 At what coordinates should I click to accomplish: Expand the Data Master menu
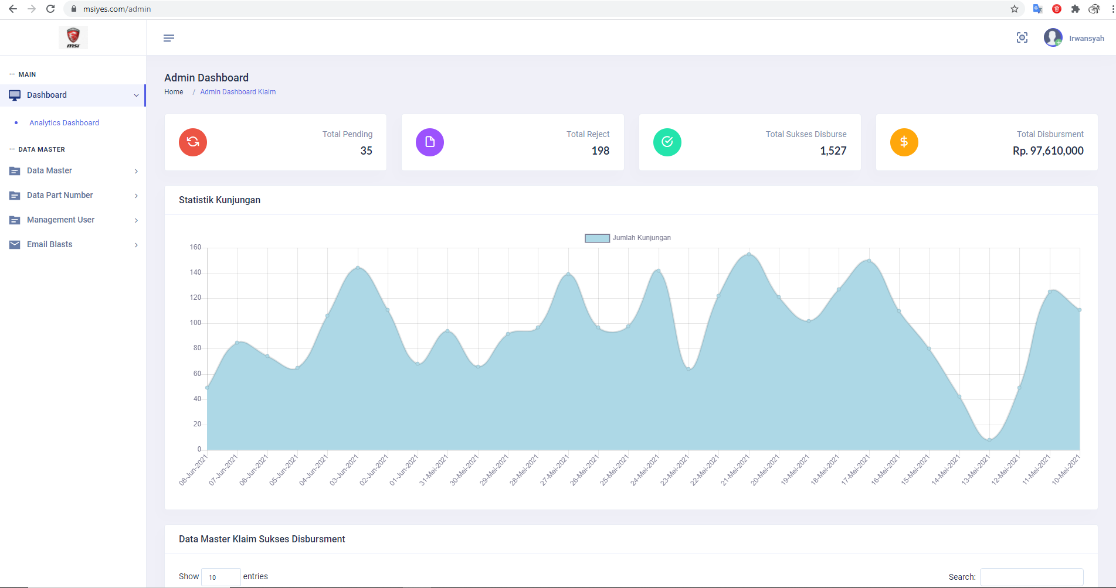pos(73,170)
